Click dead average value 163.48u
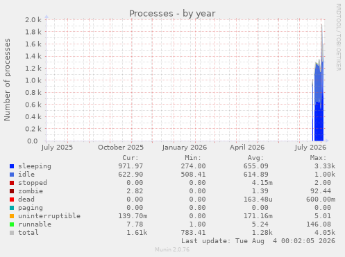 (258, 200)
